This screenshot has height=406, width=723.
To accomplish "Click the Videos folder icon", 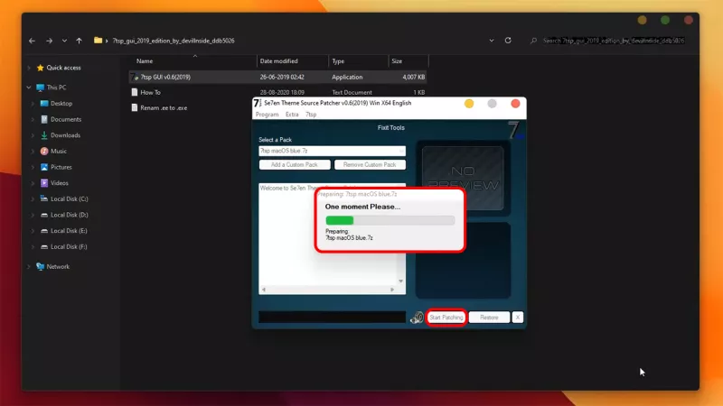I will pos(44,183).
